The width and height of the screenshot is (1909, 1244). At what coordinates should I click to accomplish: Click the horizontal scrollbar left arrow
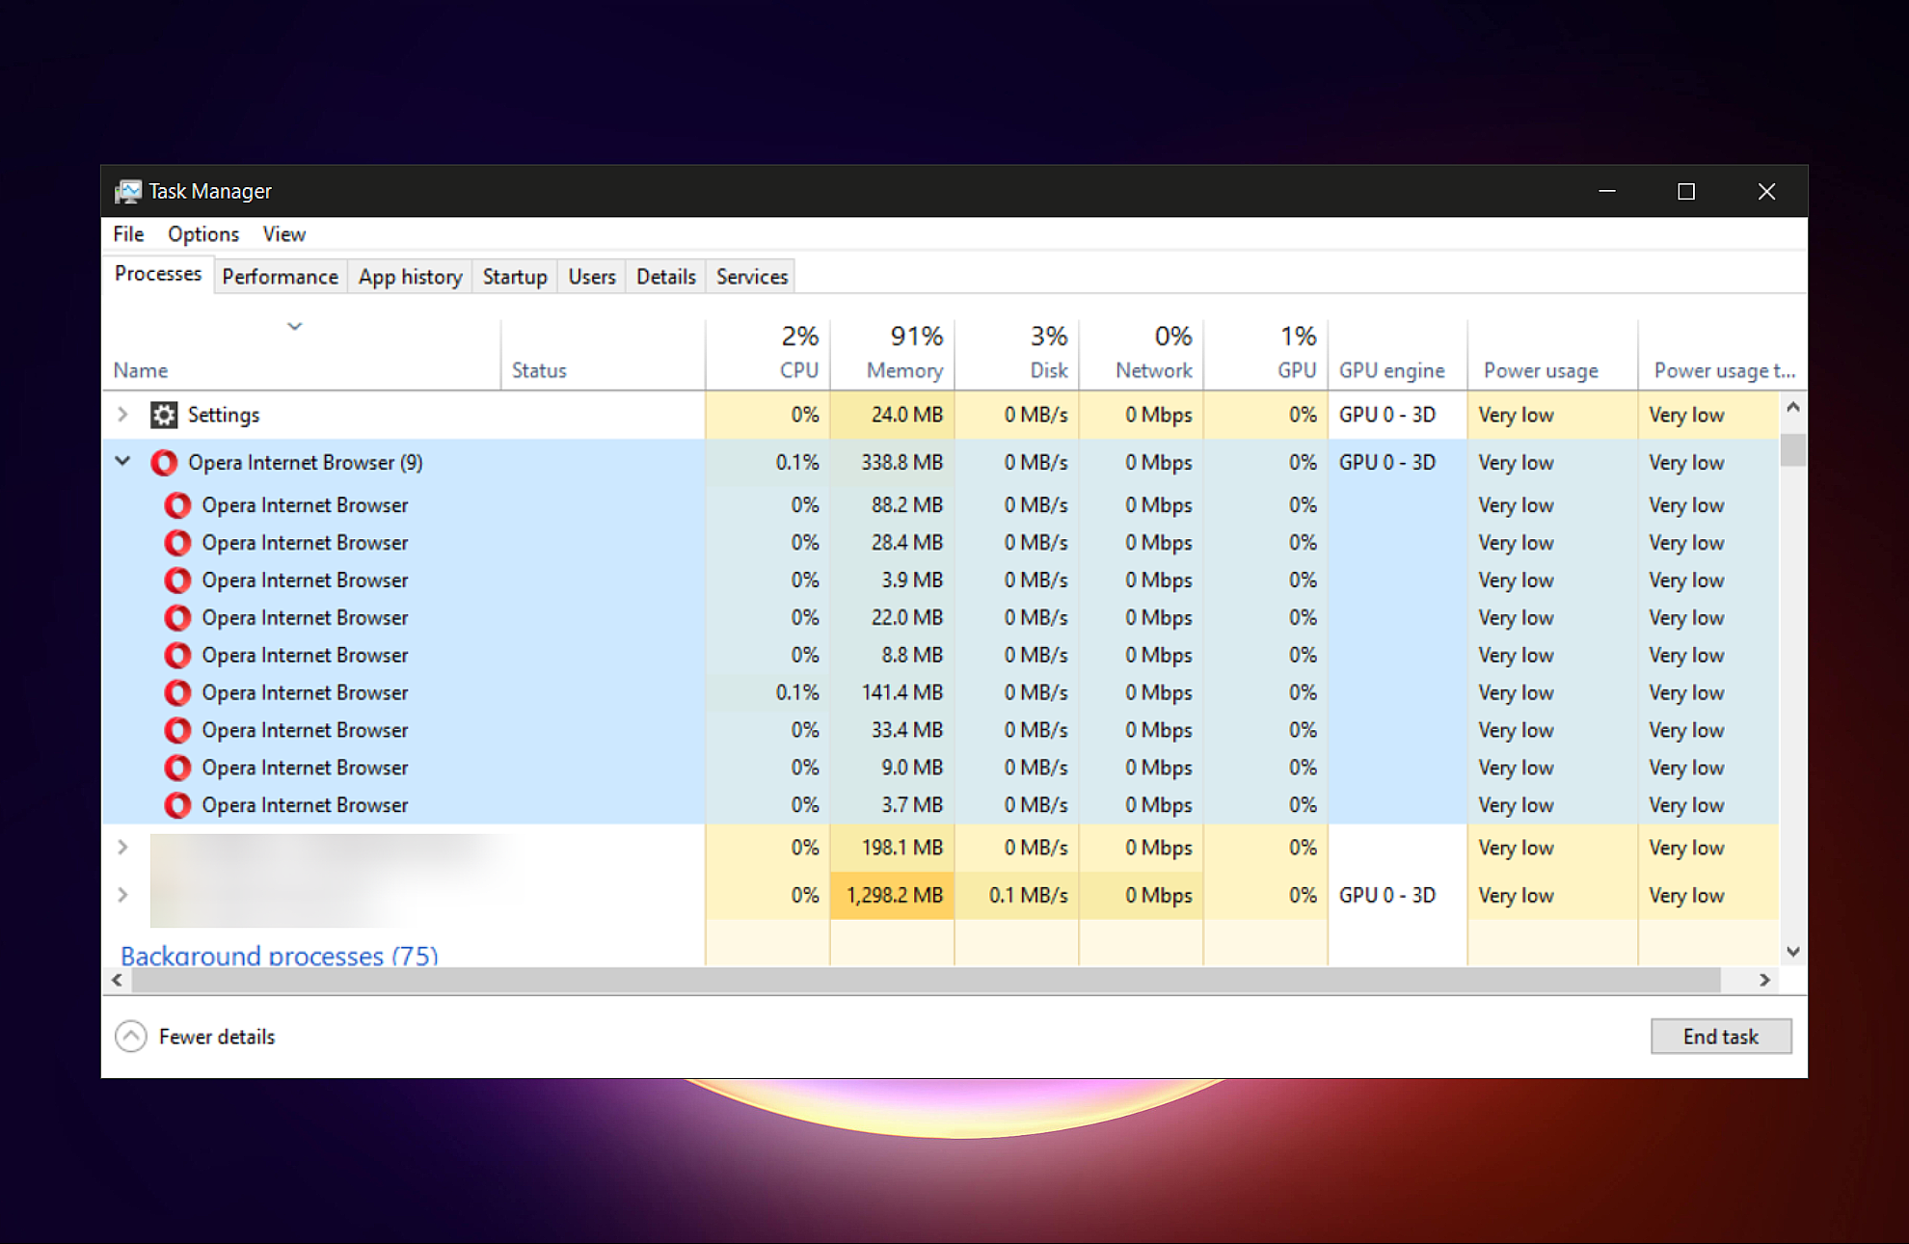117,981
